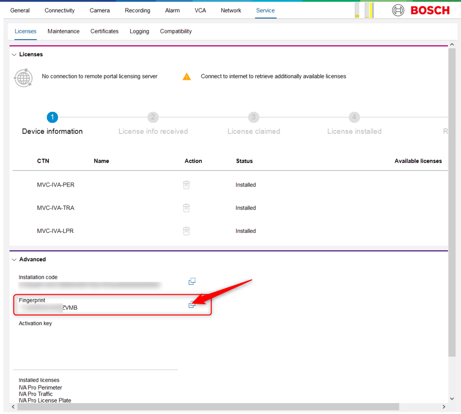Click trash icon for MVC-IVA-TRA license
This screenshot has width=461, height=414.
coord(186,208)
